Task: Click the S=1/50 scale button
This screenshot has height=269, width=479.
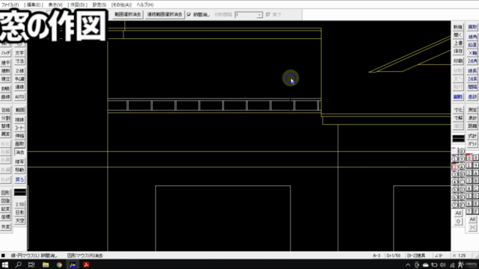Action: [x=393, y=256]
